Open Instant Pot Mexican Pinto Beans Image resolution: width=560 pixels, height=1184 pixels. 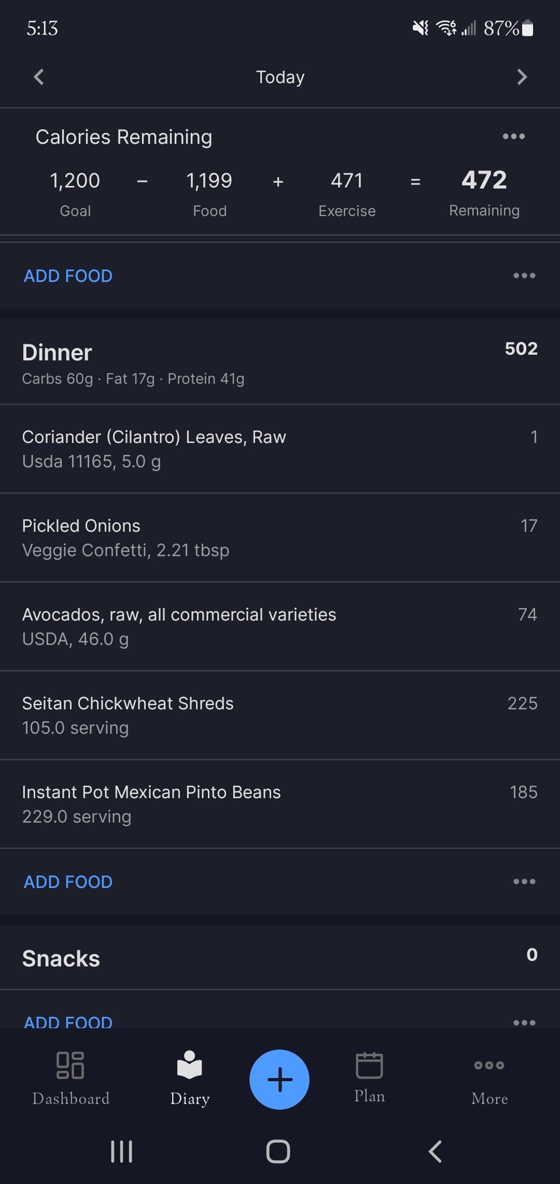[x=280, y=804]
